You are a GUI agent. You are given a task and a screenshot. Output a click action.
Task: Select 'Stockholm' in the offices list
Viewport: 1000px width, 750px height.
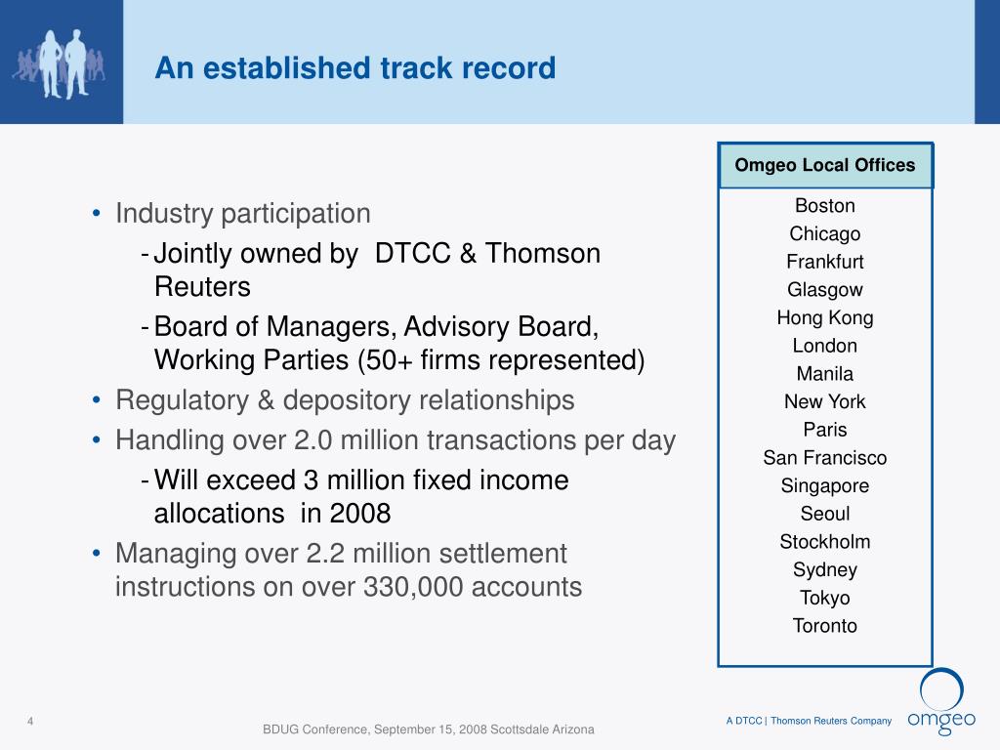(824, 542)
